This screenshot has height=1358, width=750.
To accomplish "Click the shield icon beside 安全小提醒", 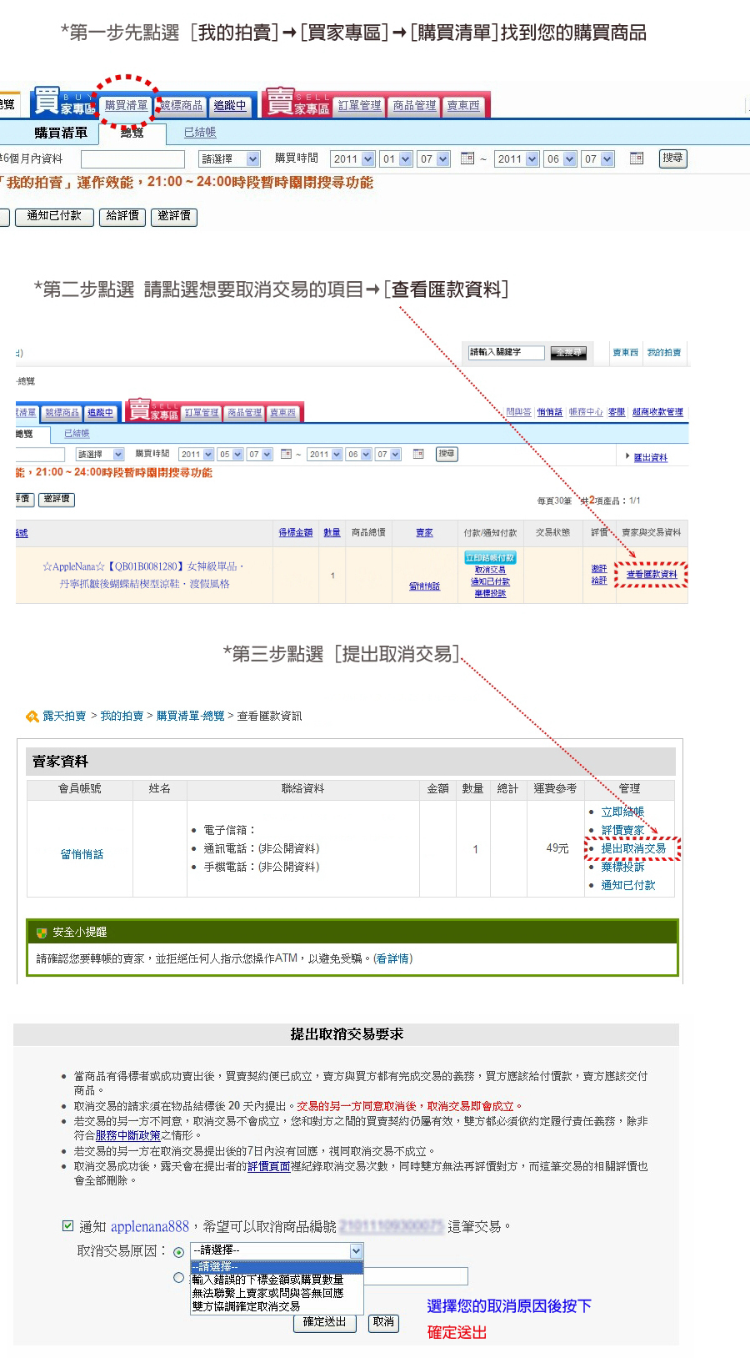I will [x=41, y=933].
